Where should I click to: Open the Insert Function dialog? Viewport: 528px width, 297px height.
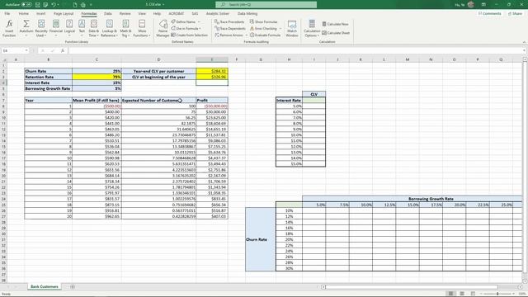tap(9, 28)
